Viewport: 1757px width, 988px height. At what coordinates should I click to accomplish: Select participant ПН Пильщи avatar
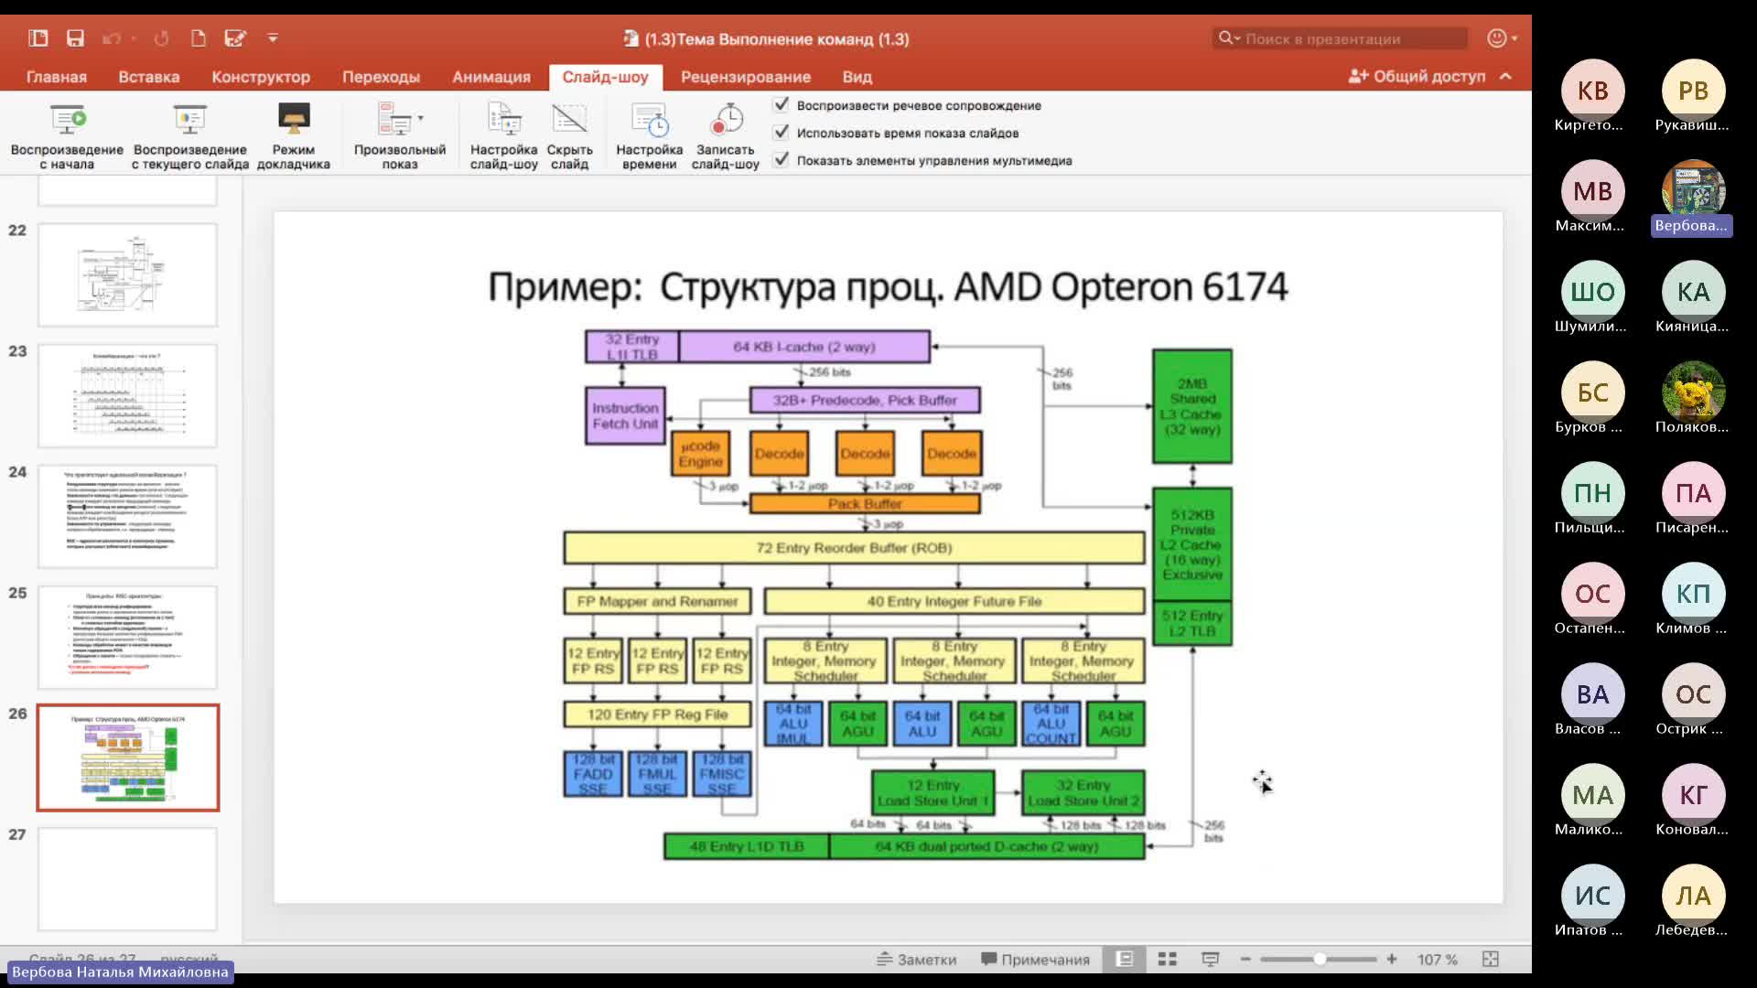pyautogui.click(x=1592, y=493)
